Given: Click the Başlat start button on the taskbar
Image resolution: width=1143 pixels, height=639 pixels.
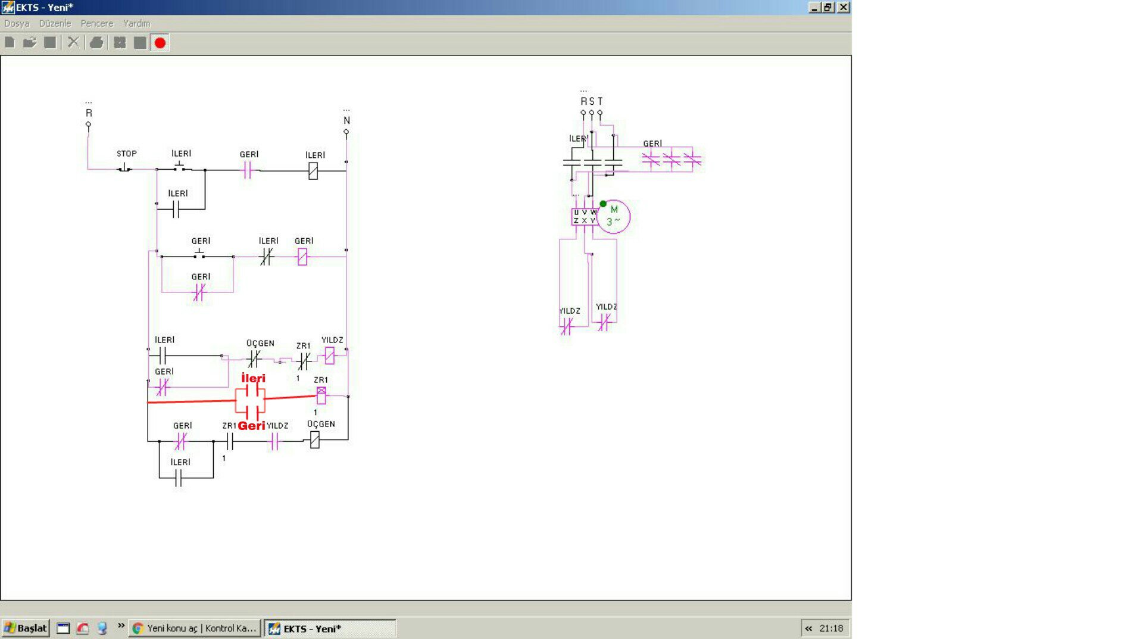Looking at the screenshot, I should coord(25,628).
